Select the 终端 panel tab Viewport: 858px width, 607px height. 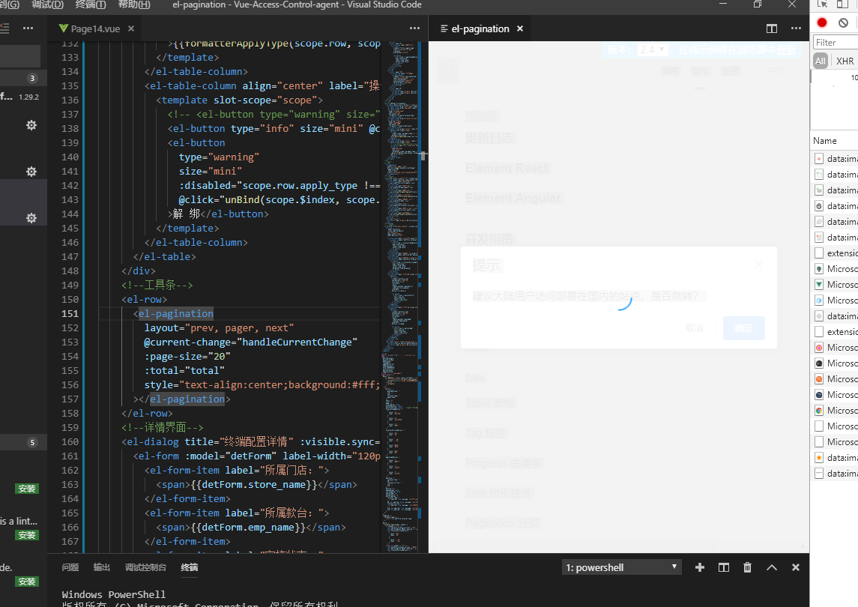190,567
